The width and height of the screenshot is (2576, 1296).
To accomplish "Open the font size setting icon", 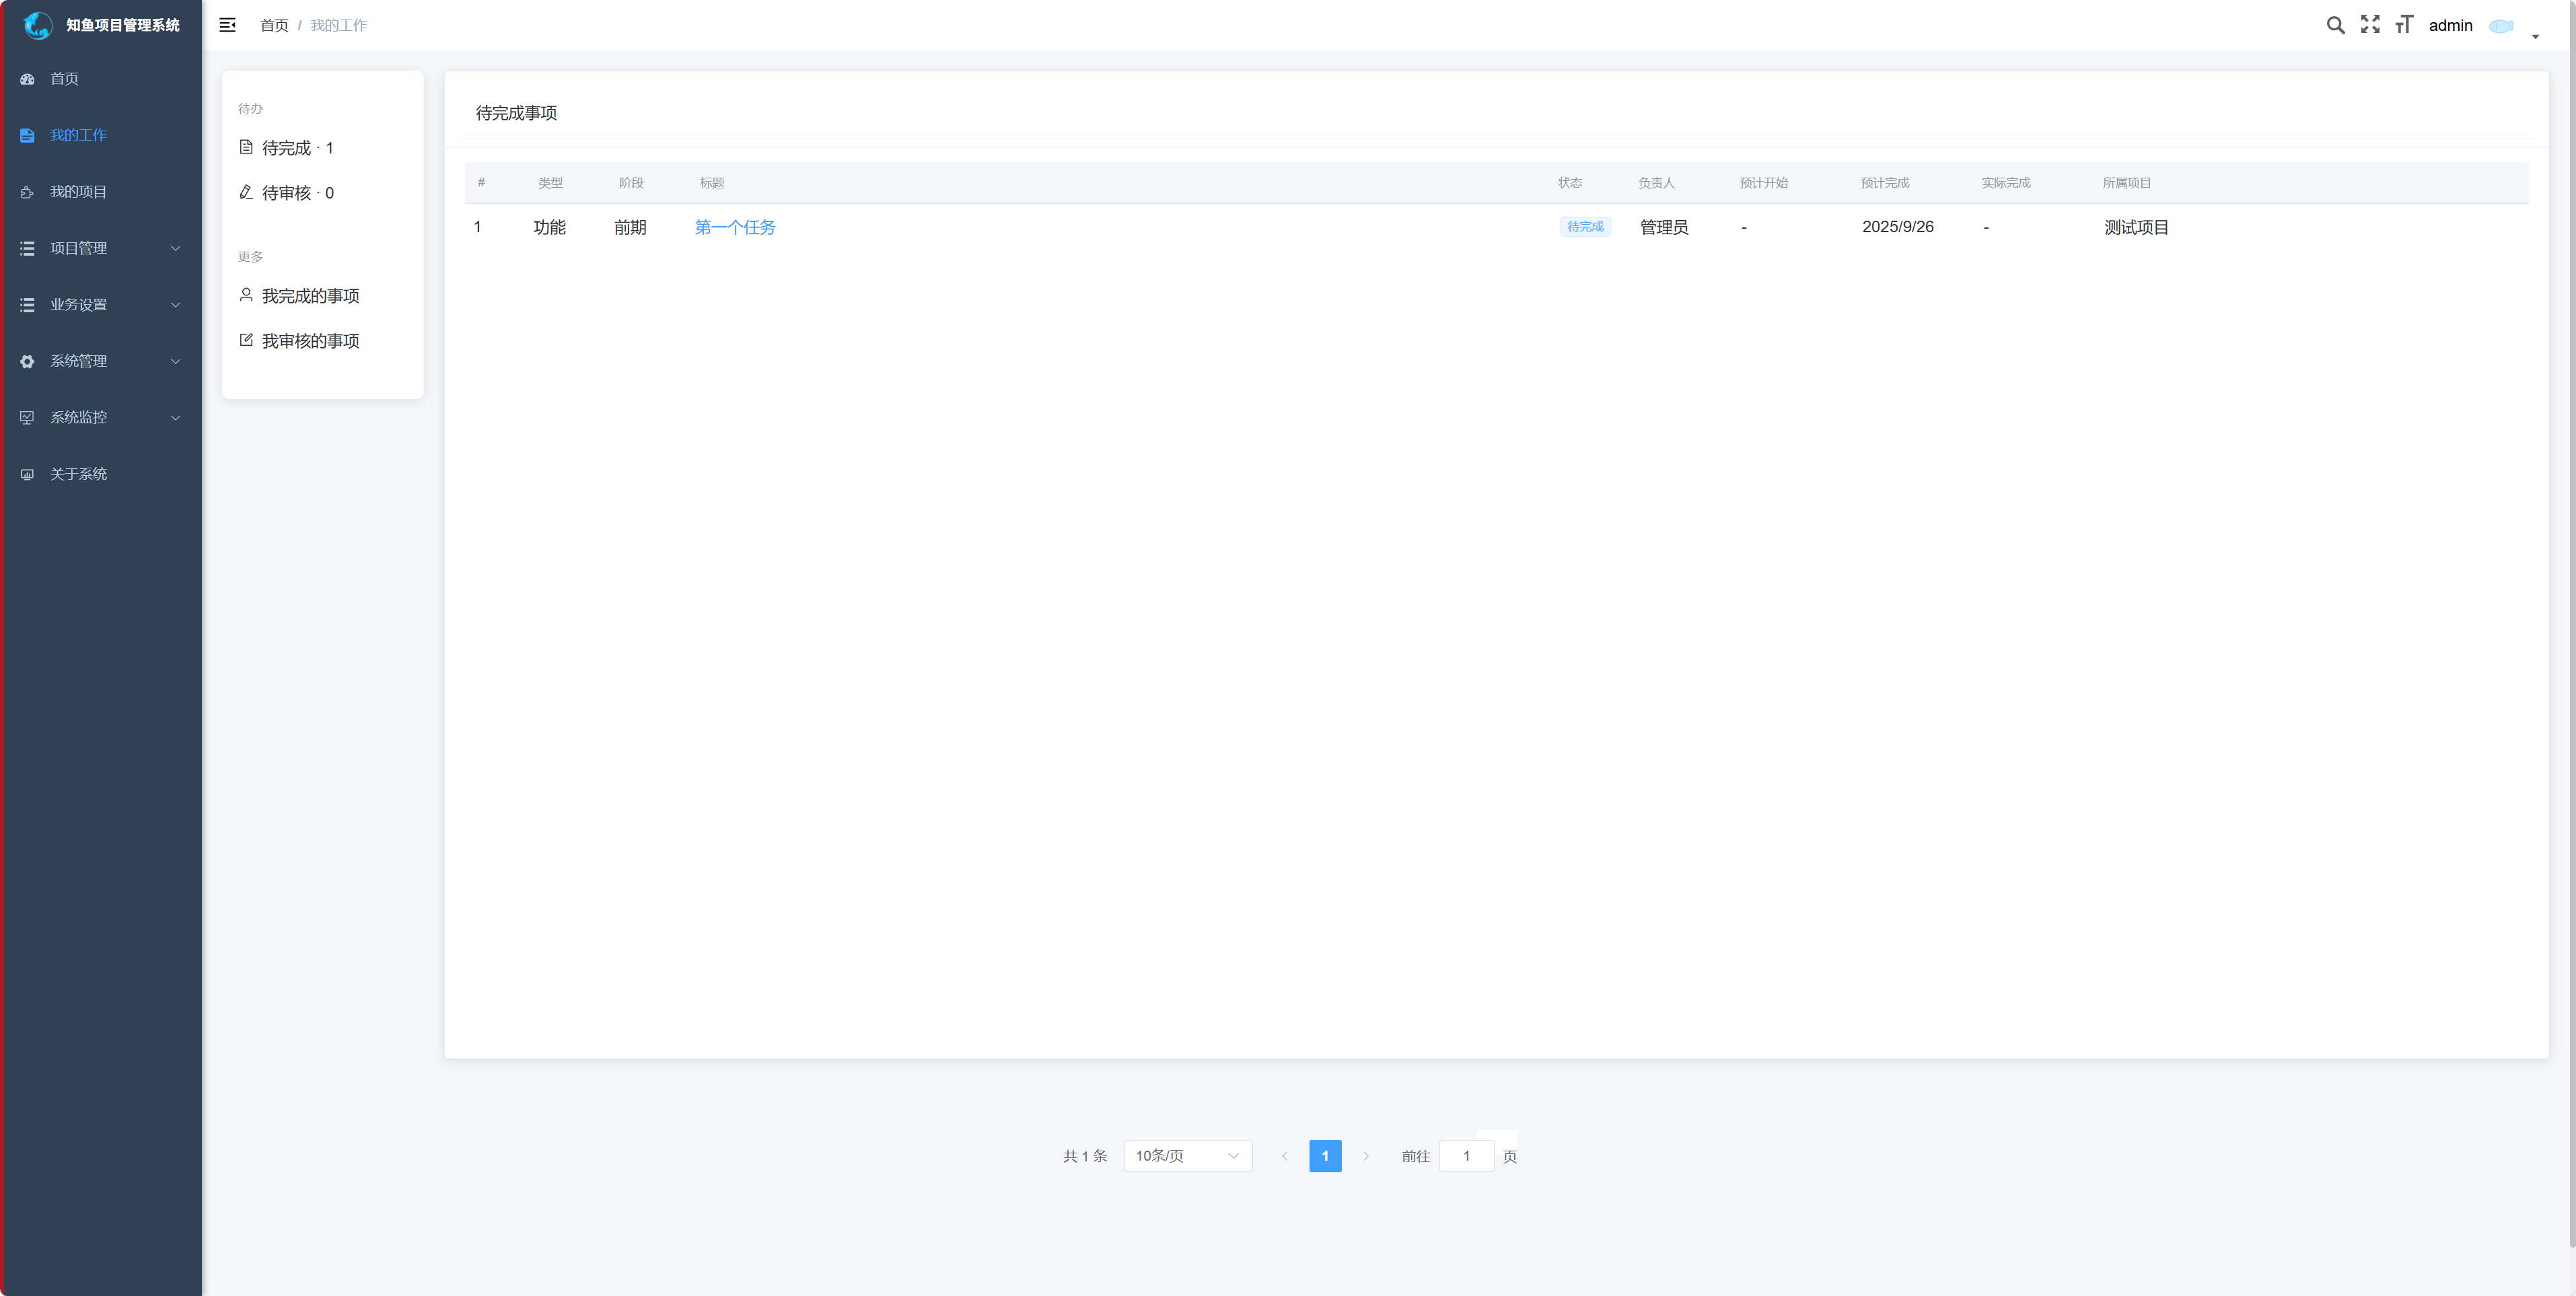I will [2404, 25].
